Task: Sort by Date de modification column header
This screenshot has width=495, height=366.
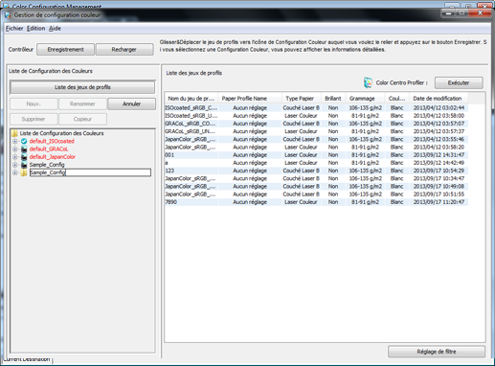Action: point(439,99)
